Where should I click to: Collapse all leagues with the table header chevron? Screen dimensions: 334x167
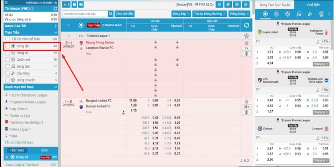coord(68,25)
